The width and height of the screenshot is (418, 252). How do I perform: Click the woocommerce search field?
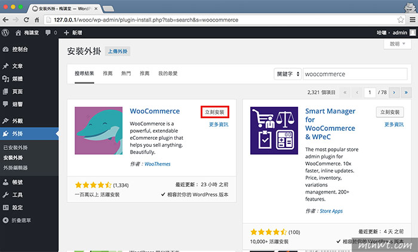click(x=355, y=74)
